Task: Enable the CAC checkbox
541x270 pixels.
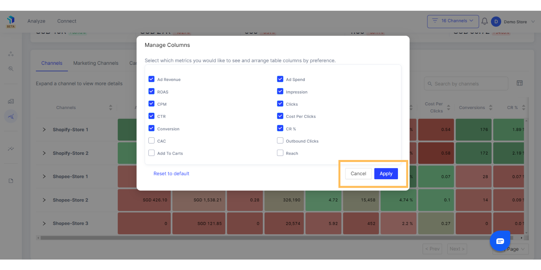Action: click(151, 140)
